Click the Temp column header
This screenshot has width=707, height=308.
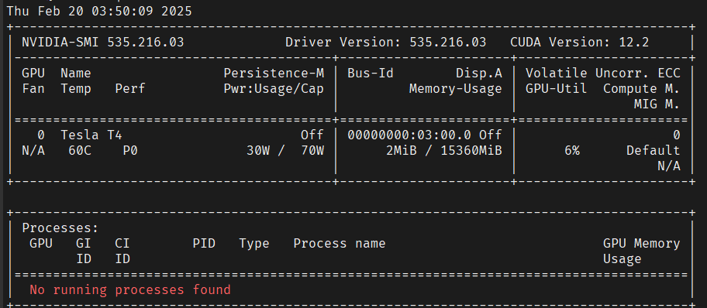click(x=76, y=89)
